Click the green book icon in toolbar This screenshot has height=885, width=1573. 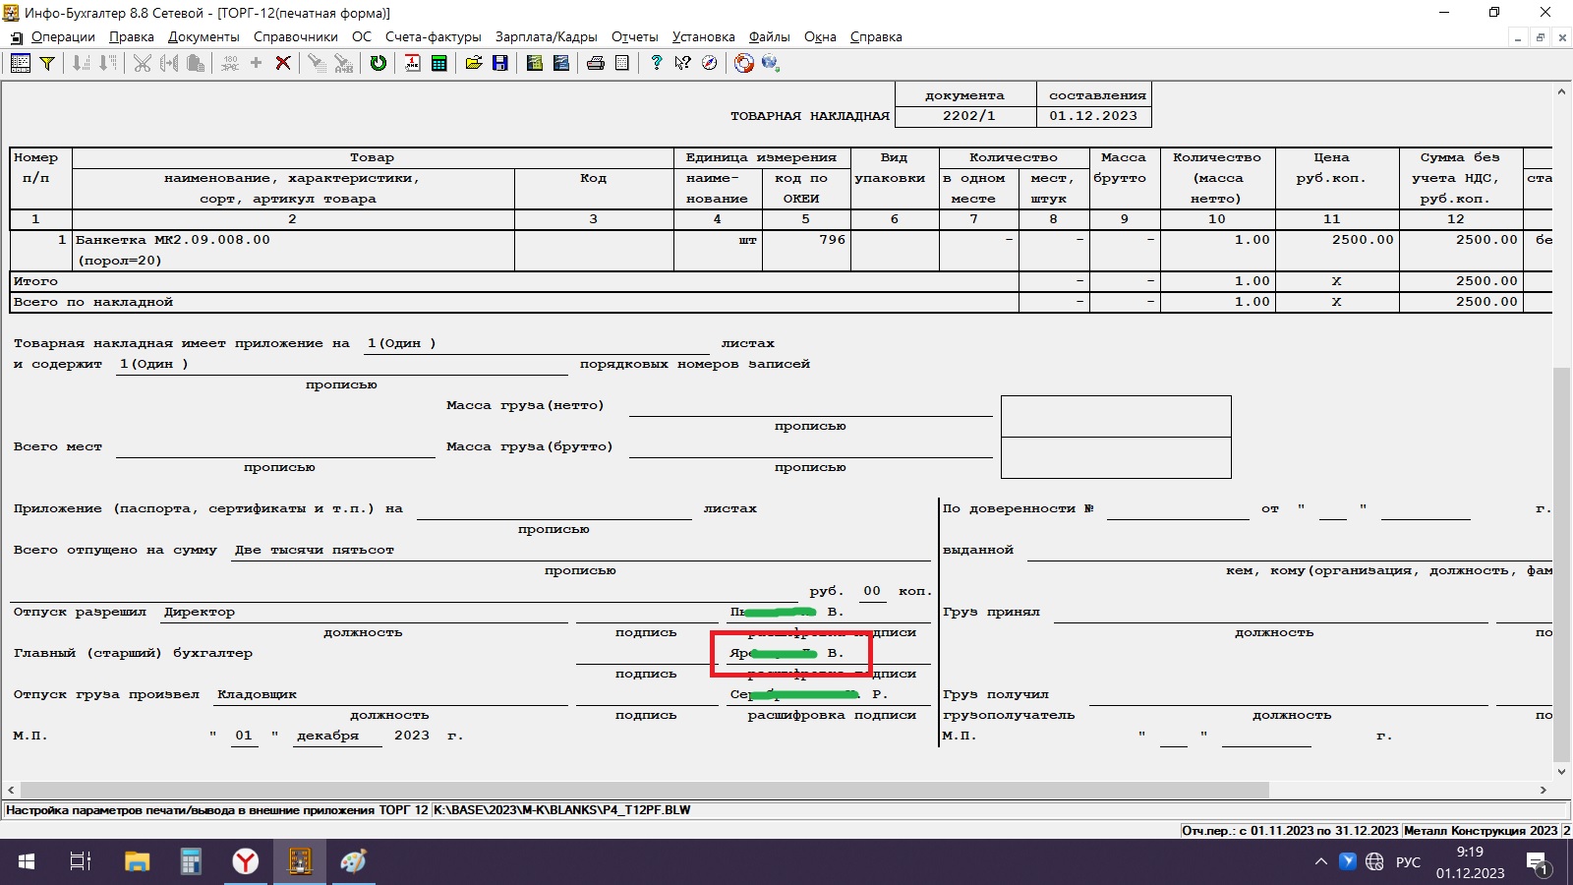pyautogui.click(x=535, y=63)
